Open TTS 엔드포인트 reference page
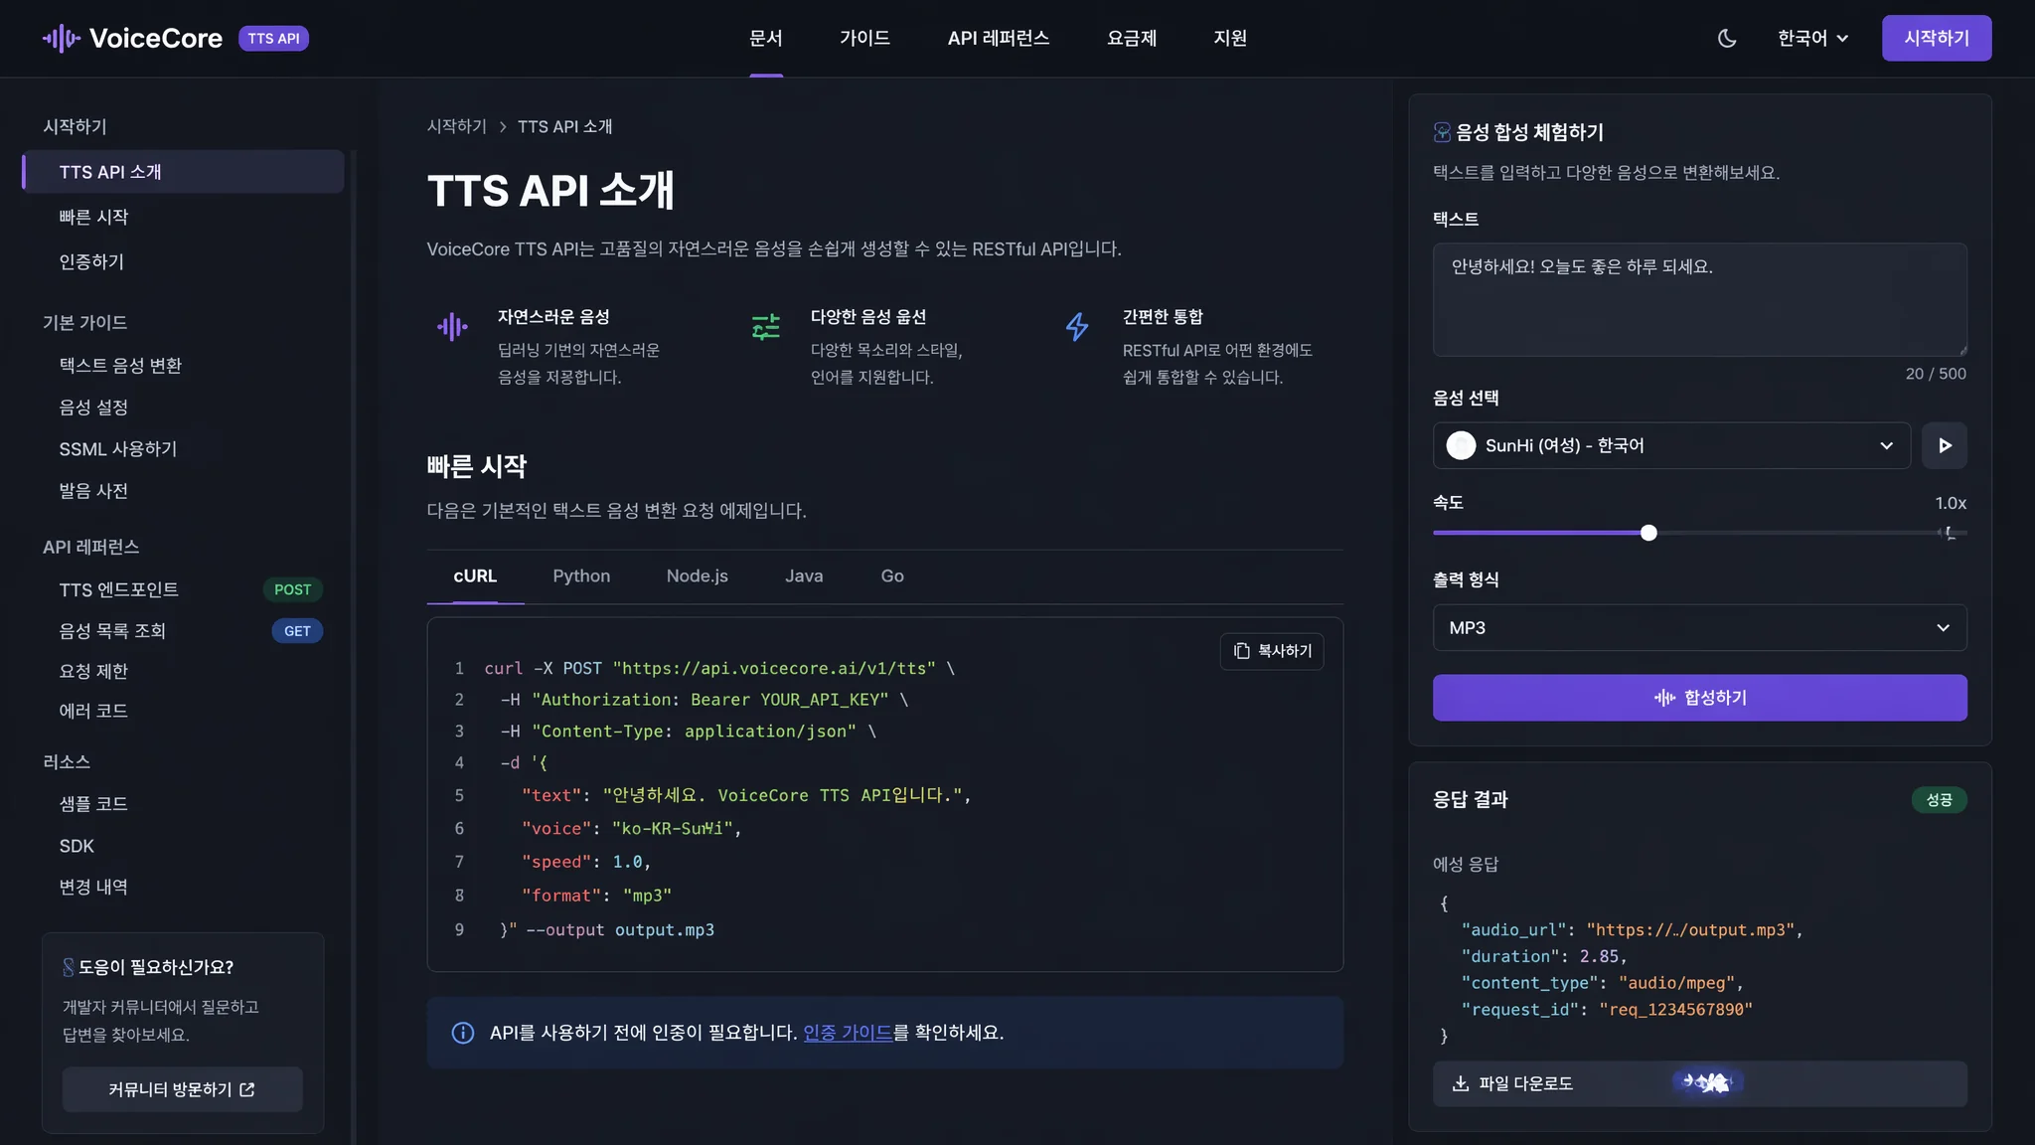 click(118, 589)
